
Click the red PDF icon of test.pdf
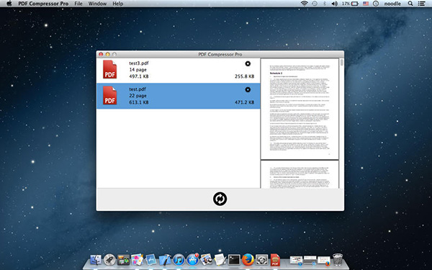[x=109, y=96]
